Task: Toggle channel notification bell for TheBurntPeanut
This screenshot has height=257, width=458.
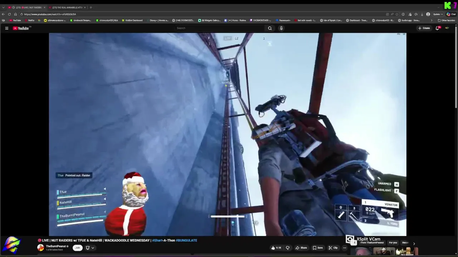Action: pyautogui.click(x=88, y=248)
